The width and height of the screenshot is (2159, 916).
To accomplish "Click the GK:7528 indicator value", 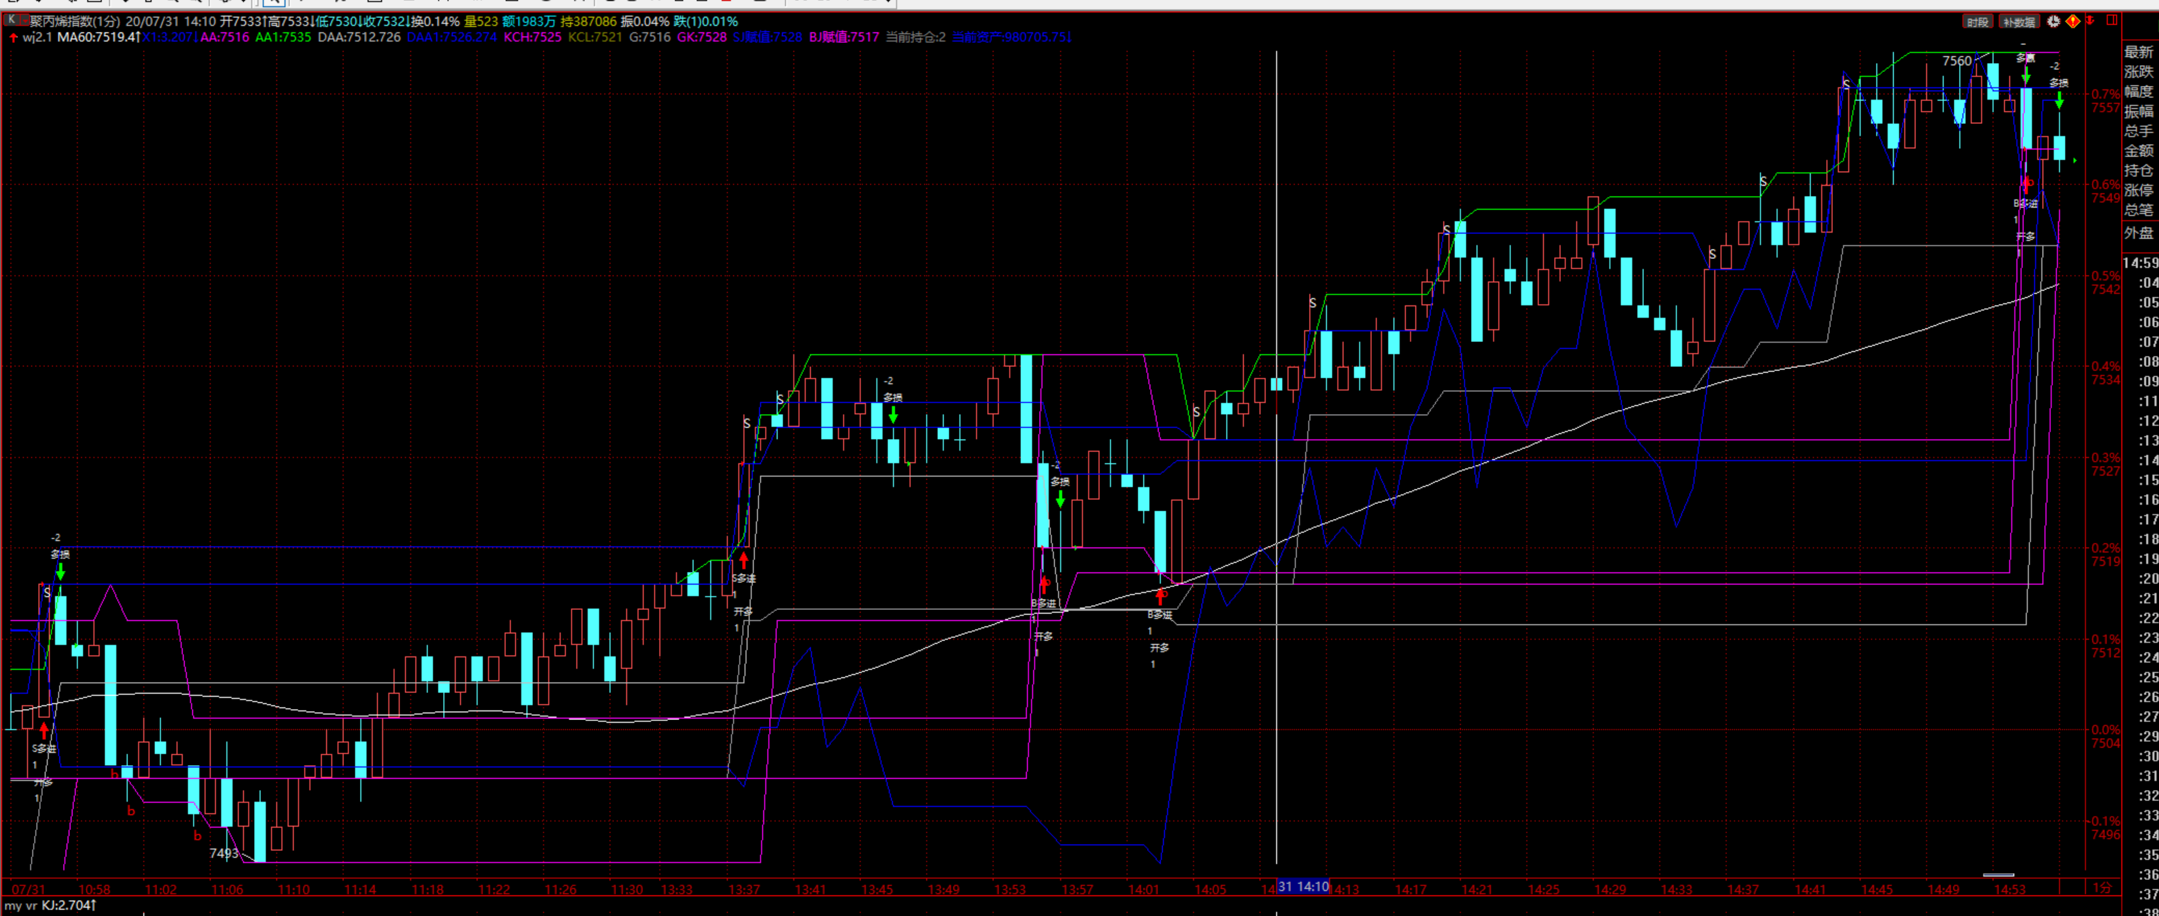I will [x=701, y=37].
